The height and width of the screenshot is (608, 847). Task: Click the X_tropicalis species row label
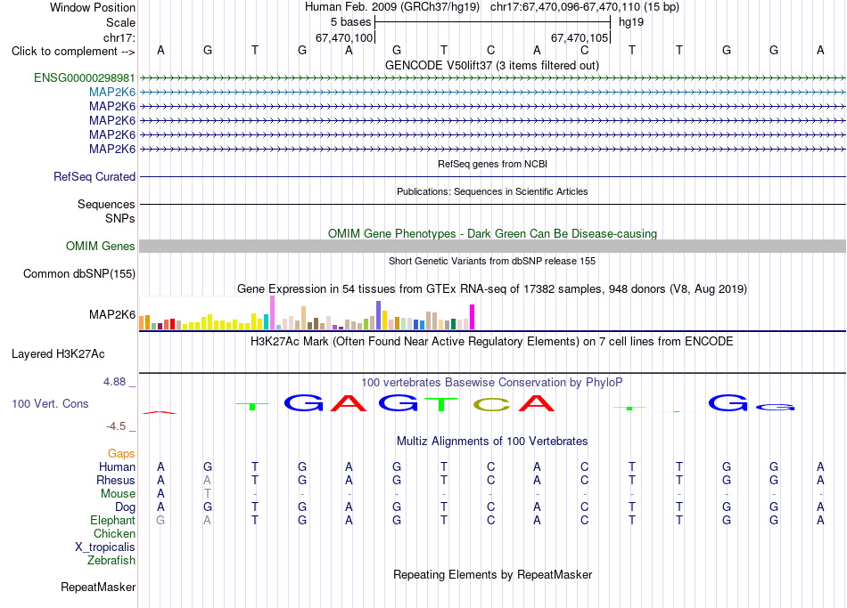[x=105, y=547]
